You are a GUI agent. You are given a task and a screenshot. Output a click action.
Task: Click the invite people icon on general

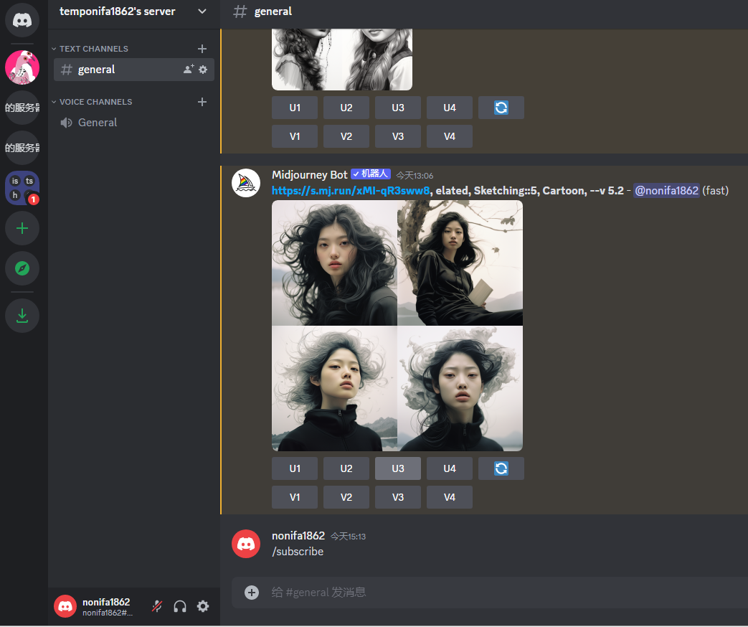point(189,70)
